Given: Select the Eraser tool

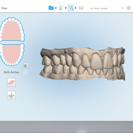Looking at the screenshot, I should point(12,82).
